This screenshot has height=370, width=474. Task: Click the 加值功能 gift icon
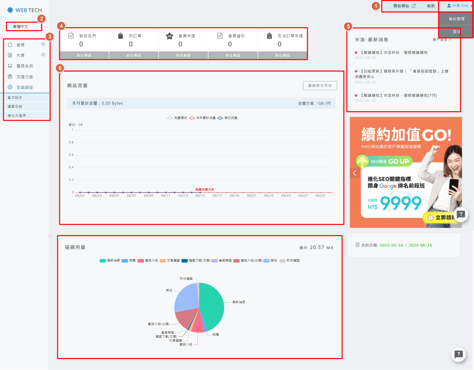[x=10, y=77]
